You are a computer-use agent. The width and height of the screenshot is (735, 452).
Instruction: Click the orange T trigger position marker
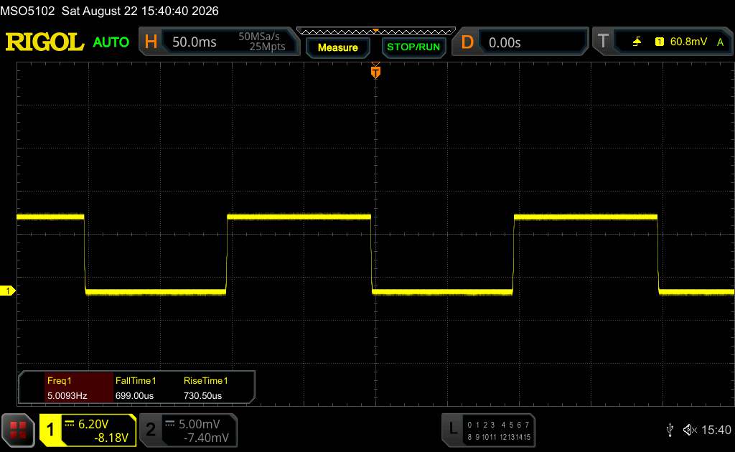tap(375, 72)
